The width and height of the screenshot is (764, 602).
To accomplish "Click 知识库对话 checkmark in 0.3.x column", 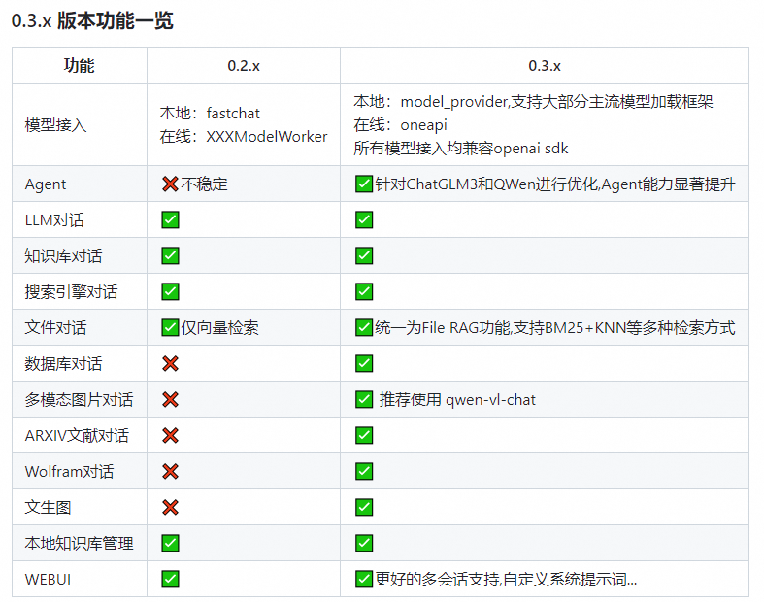I will coord(364,255).
